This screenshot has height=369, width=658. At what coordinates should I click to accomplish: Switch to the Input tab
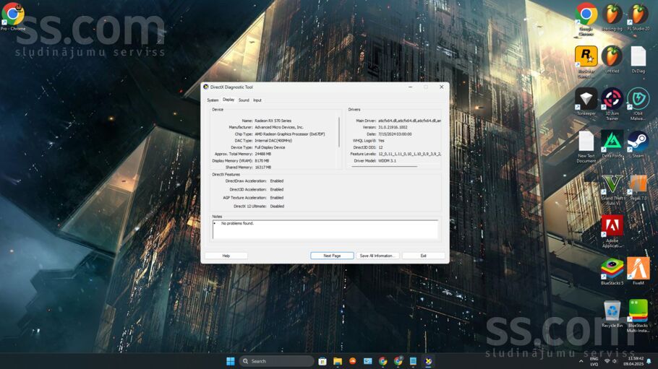coord(257,100)
